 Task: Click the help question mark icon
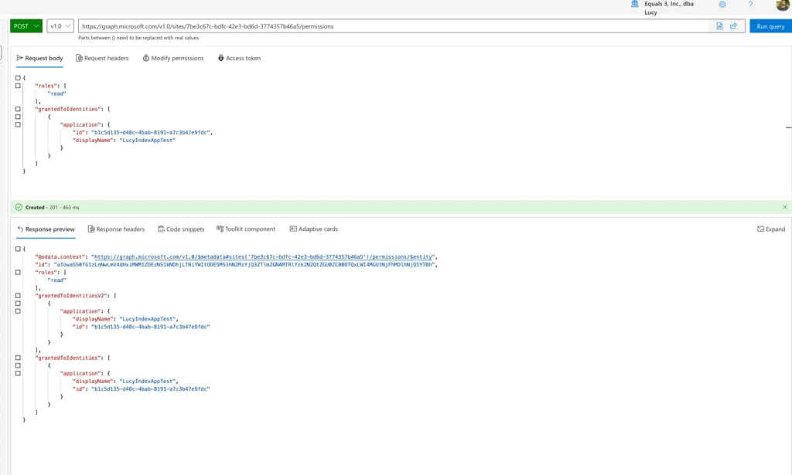tap(750, 5)
